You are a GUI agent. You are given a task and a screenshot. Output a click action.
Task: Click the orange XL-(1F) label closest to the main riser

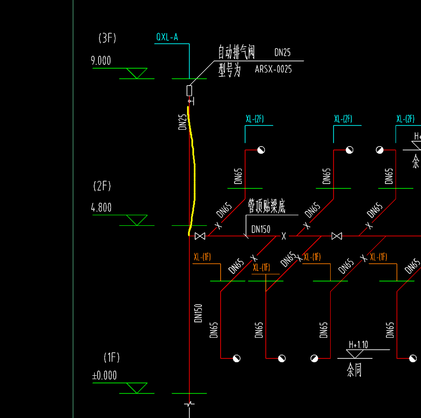[x=202, y=257]
